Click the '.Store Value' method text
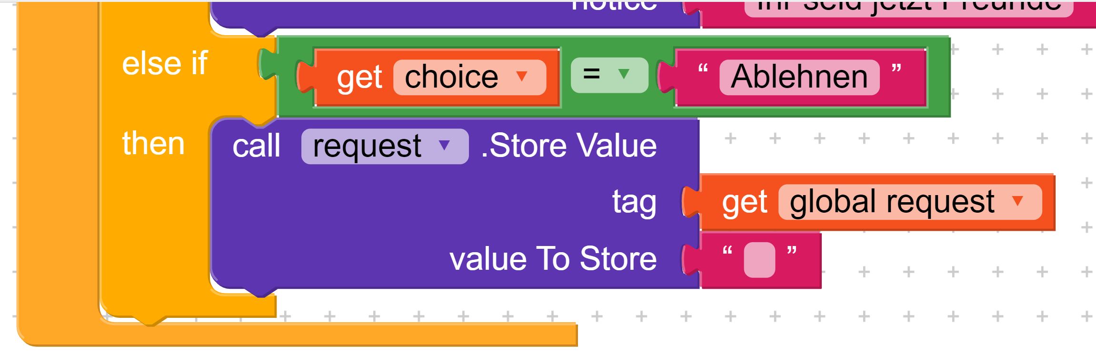The image size is (1096, 354). click(569, 145)
